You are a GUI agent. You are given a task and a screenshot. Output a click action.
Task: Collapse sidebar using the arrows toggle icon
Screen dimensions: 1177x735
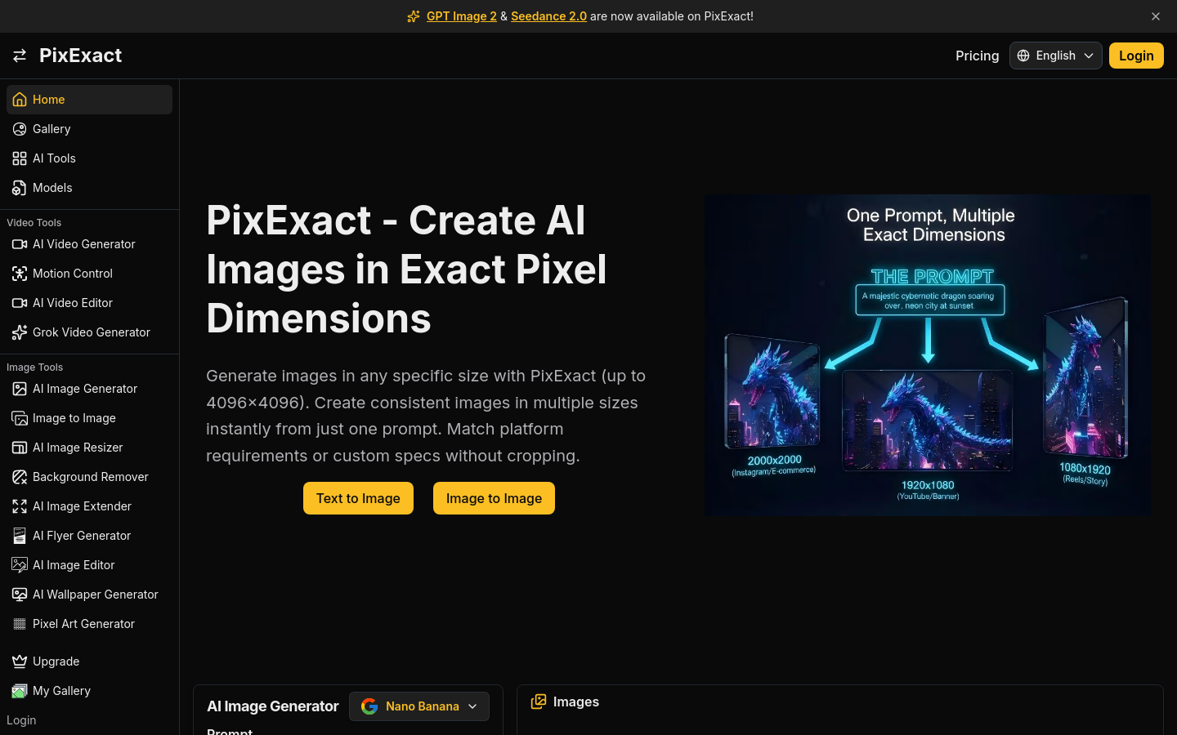click(20, 56)
